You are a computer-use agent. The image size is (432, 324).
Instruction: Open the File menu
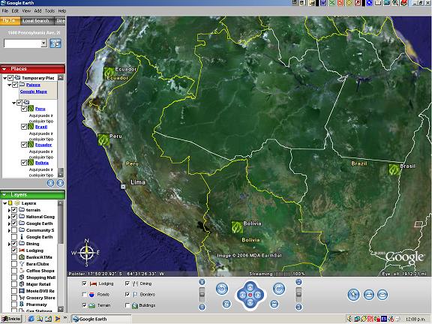tap(5, 10)
